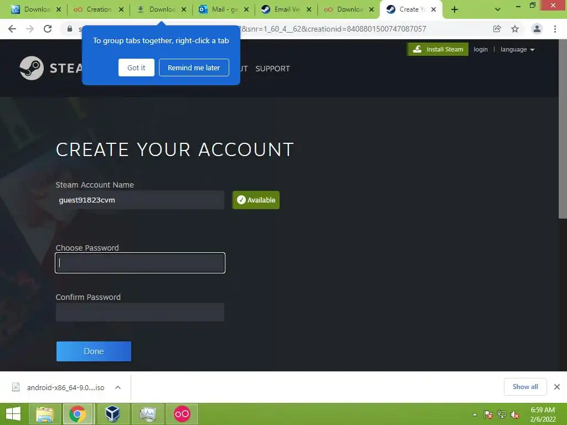The image size is (567, 425).
Task: Click the Available status badge
Action: pos(256,200)
